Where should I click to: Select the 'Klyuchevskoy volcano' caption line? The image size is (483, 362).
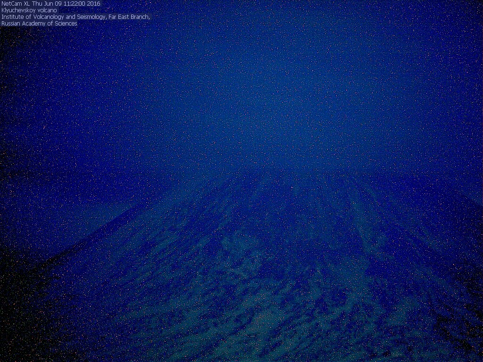pos(29,10)
